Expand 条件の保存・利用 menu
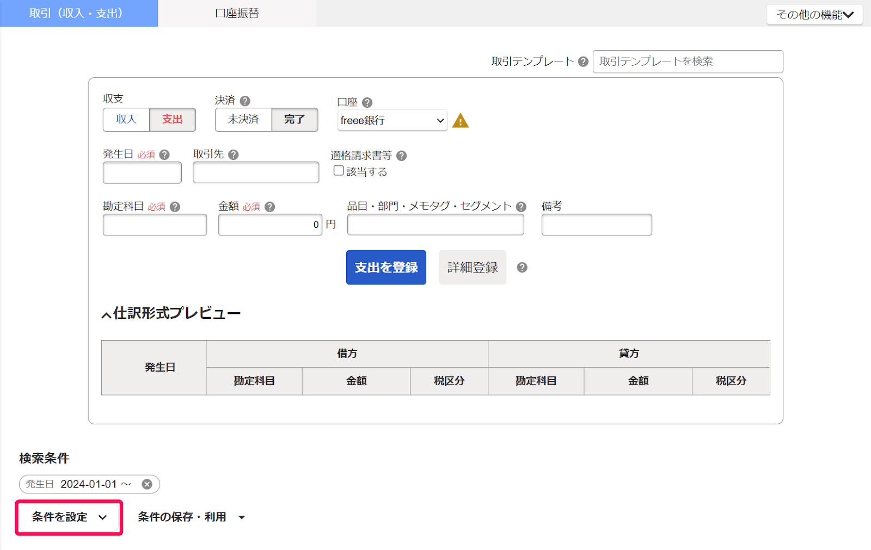Viewport: 871px width, 550px height. click(192, 517)
